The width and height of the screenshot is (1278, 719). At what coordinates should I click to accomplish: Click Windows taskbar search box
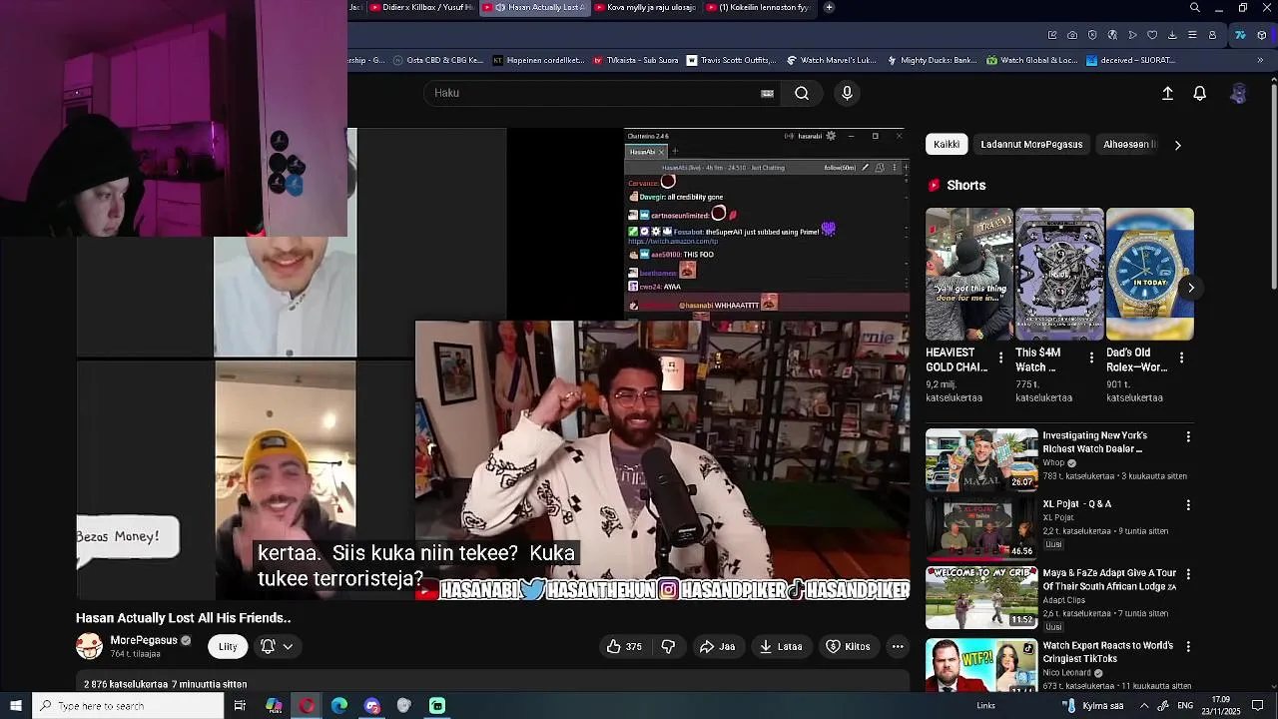pyautogui.click(x=128, y=706)
